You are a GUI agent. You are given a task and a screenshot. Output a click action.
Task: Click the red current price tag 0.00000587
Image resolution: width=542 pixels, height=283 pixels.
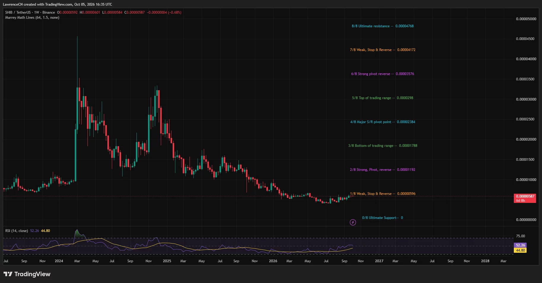tap(525, 198)
